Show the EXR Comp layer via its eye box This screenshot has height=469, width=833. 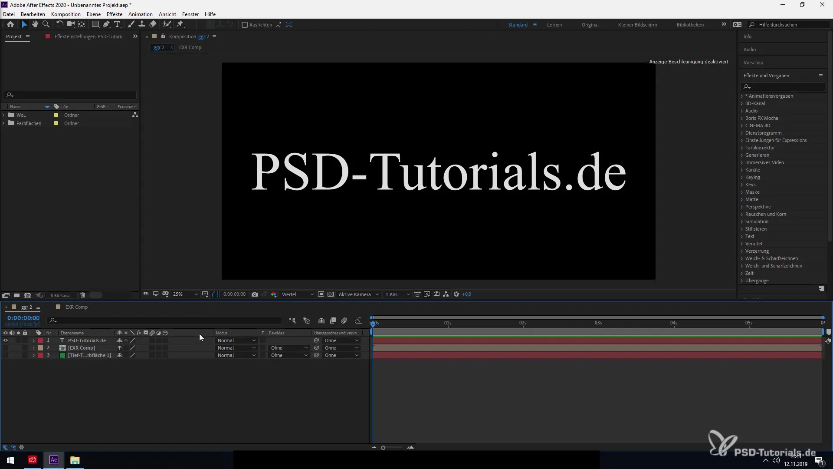pos(6,348)
